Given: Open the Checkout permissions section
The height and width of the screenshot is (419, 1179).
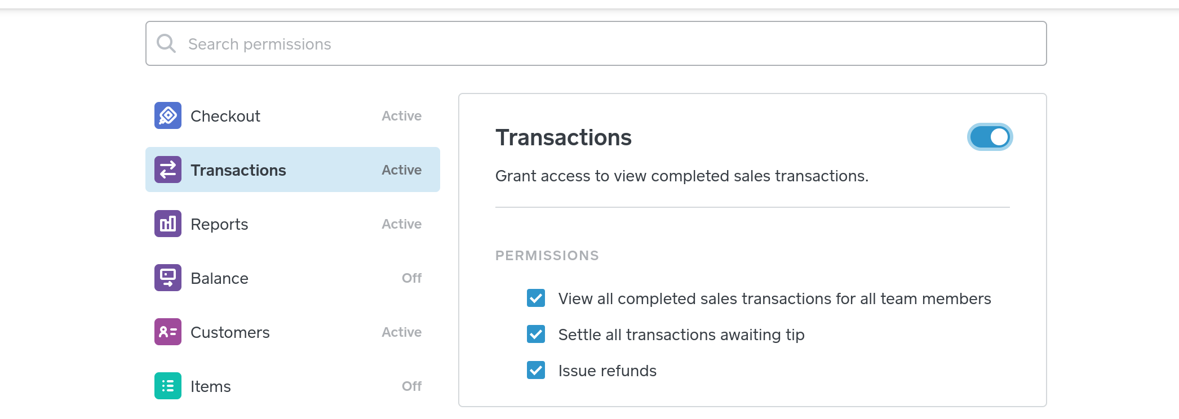Looking at the screenshot, I should coord(225,116).
